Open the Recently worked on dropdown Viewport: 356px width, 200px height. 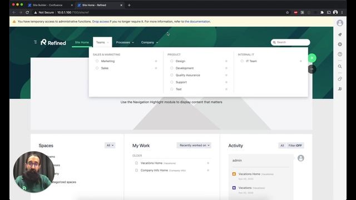coord(194,146)
